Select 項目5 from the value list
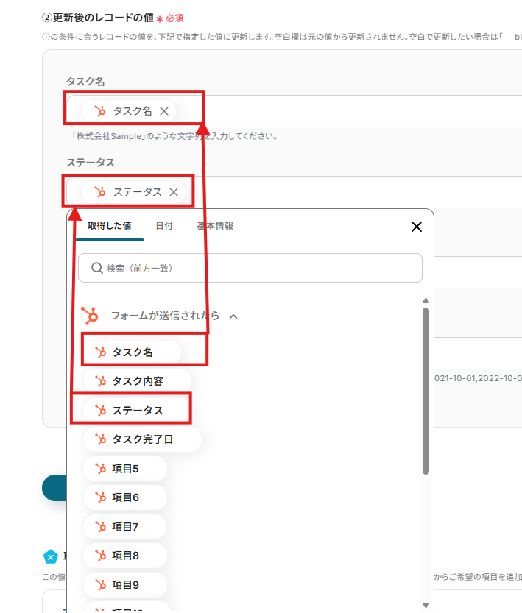The width and height of the screenshot is (522, 613). [125, 469]
